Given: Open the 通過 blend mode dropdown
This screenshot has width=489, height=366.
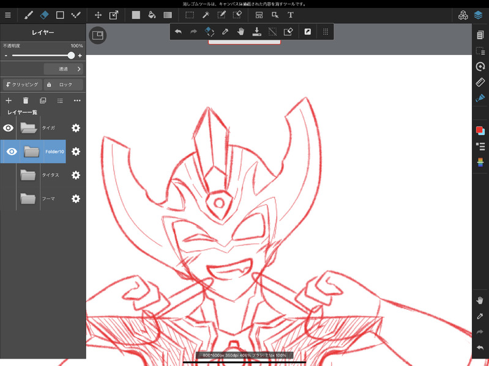Looking at the screenshot, I should tap(63, 69).
